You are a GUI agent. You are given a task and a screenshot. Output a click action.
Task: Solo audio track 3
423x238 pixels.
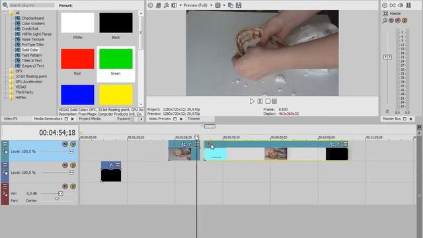pos(73,186)
